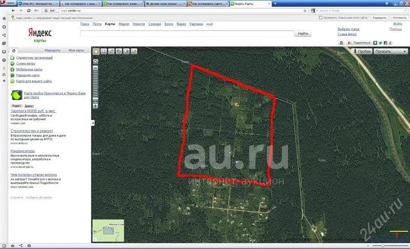Click the print icon near Поделиться

click(341, 43)
